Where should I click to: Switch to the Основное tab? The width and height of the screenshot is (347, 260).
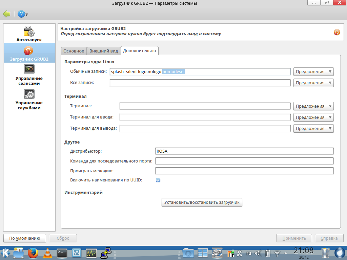coord(74,51)
